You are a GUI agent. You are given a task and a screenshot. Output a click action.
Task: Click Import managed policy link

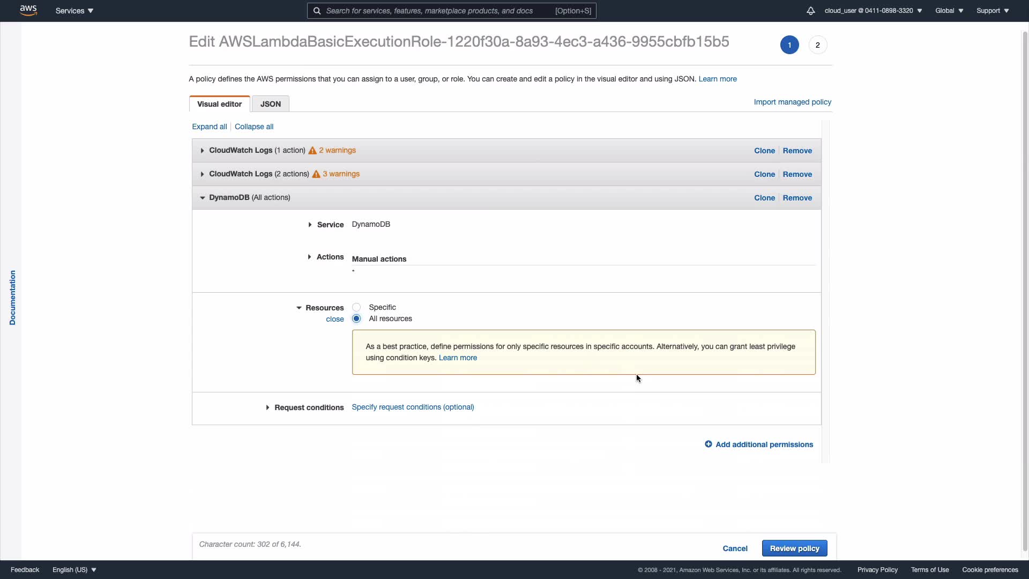point(792,102)
